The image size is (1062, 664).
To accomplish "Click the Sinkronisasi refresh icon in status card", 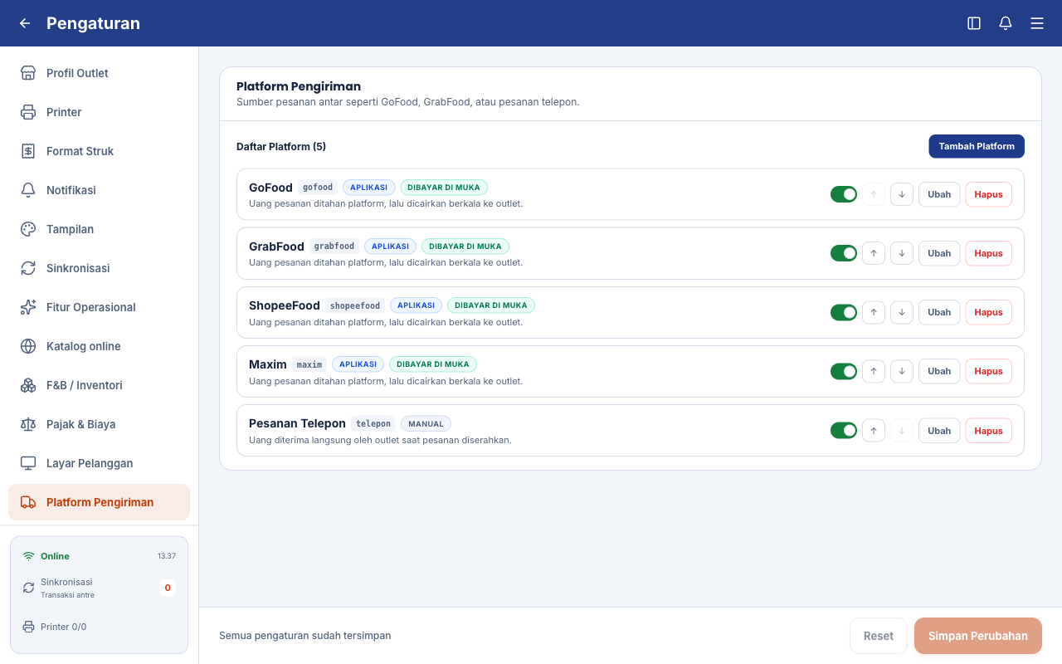I will coord(29,588).
